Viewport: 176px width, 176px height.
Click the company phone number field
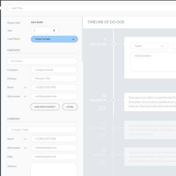pyautogui.click(x=54, y=139)
